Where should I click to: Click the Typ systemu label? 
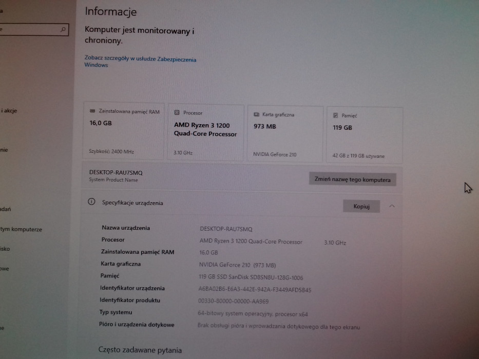coord(116,312)
